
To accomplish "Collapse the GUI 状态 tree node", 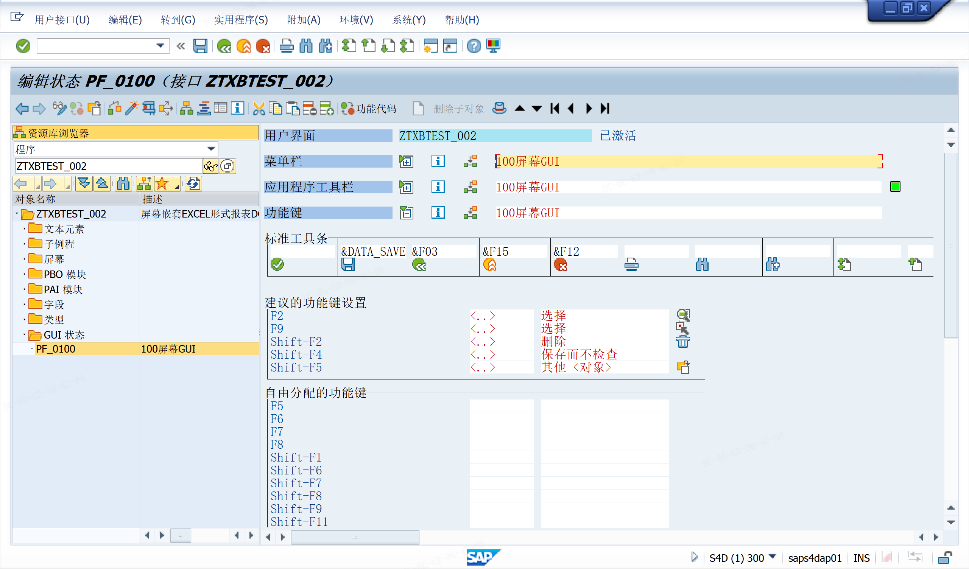I will tap(24, 335).
